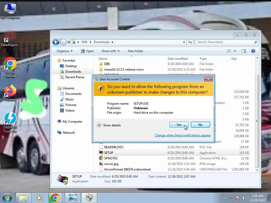
Task: Open Windows Explorer taskbar icon
Action: (24, 198)
